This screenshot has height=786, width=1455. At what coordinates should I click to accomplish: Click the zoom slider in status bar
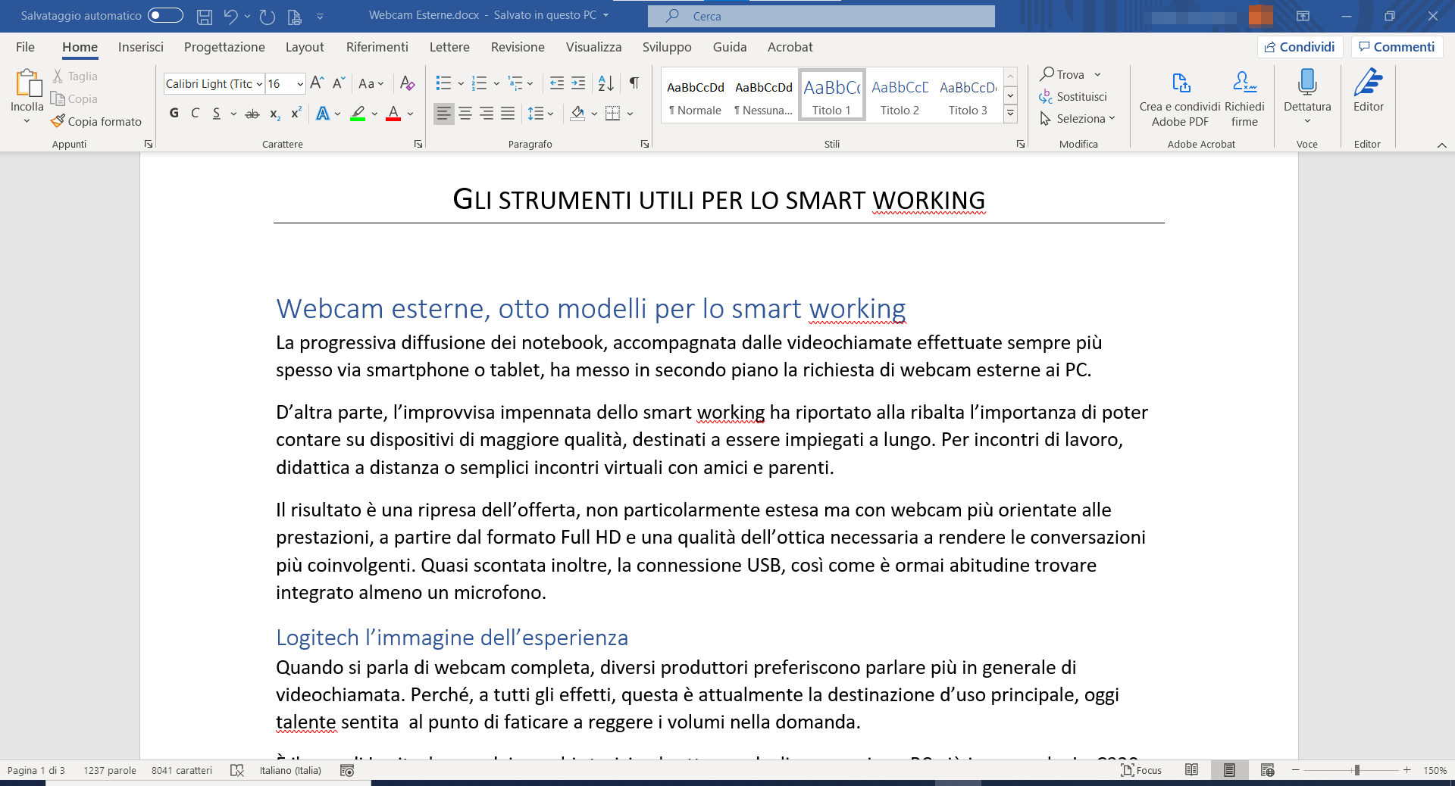(x=1356, y=770)
